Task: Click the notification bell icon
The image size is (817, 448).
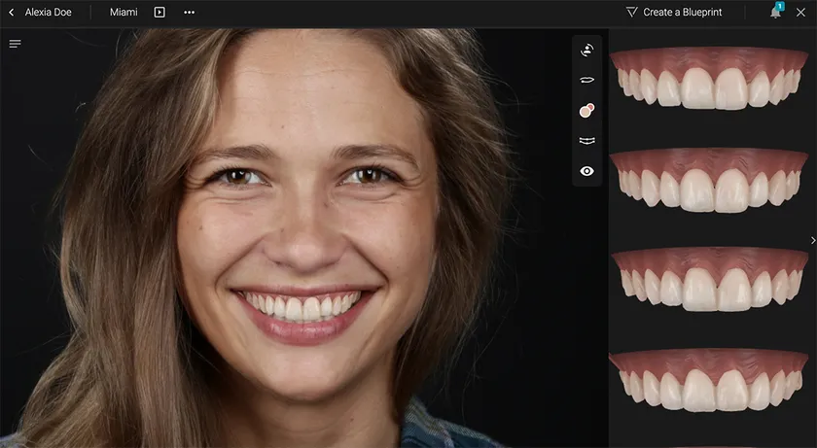Action: pyautogui.click(x=775, y=13)
